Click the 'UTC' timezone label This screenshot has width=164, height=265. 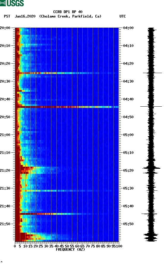(123, 16)
